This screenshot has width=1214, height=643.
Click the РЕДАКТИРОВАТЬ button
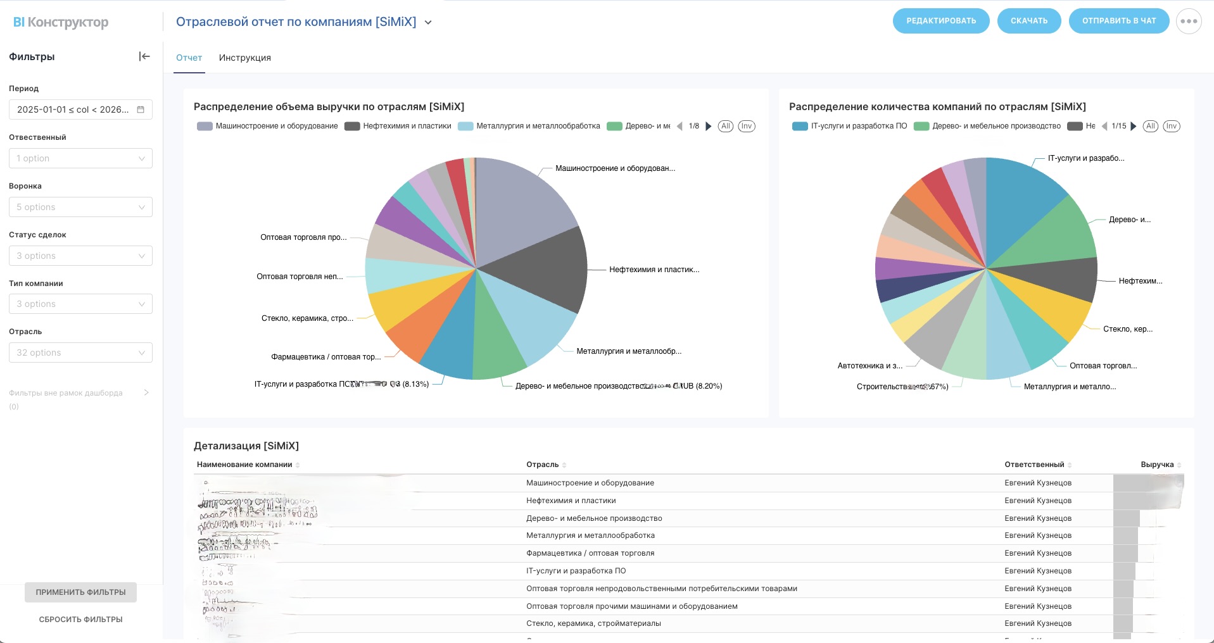click(x=941, y=21)
